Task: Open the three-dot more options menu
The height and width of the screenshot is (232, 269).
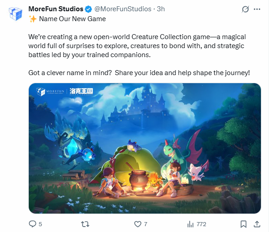Action: pos(257,9)
